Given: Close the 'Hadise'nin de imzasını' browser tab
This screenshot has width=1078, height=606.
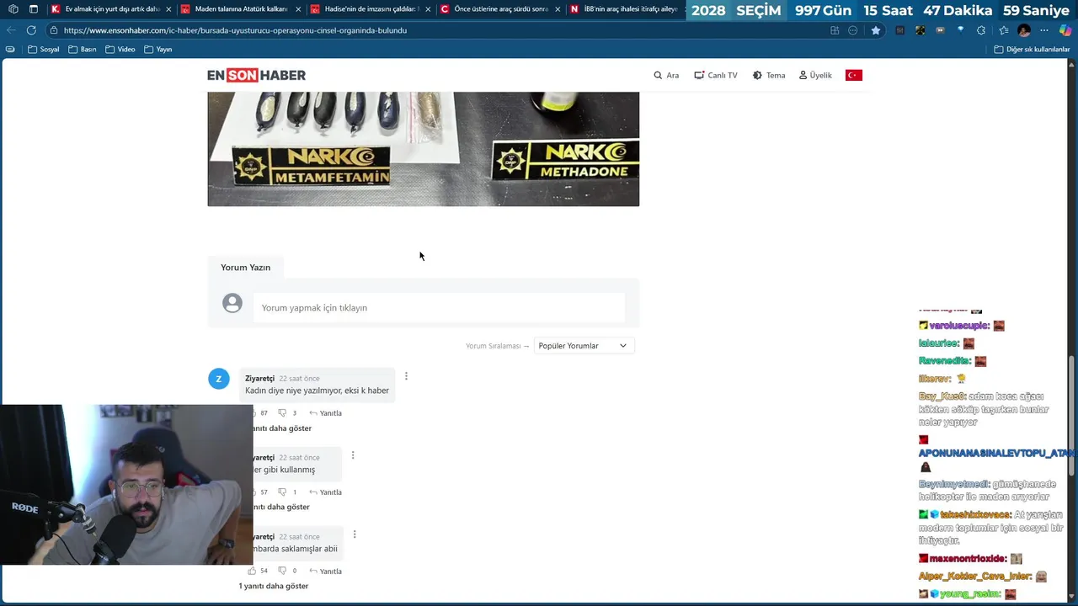Looking at the screenshot, I should [x=427, y=9].
